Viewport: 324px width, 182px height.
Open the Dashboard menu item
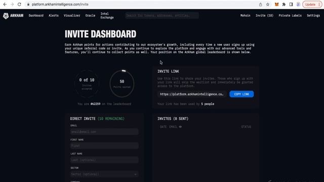36,16
